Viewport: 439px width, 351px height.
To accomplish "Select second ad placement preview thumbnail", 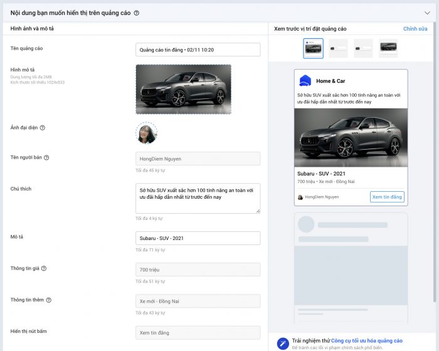I will 338,48.
